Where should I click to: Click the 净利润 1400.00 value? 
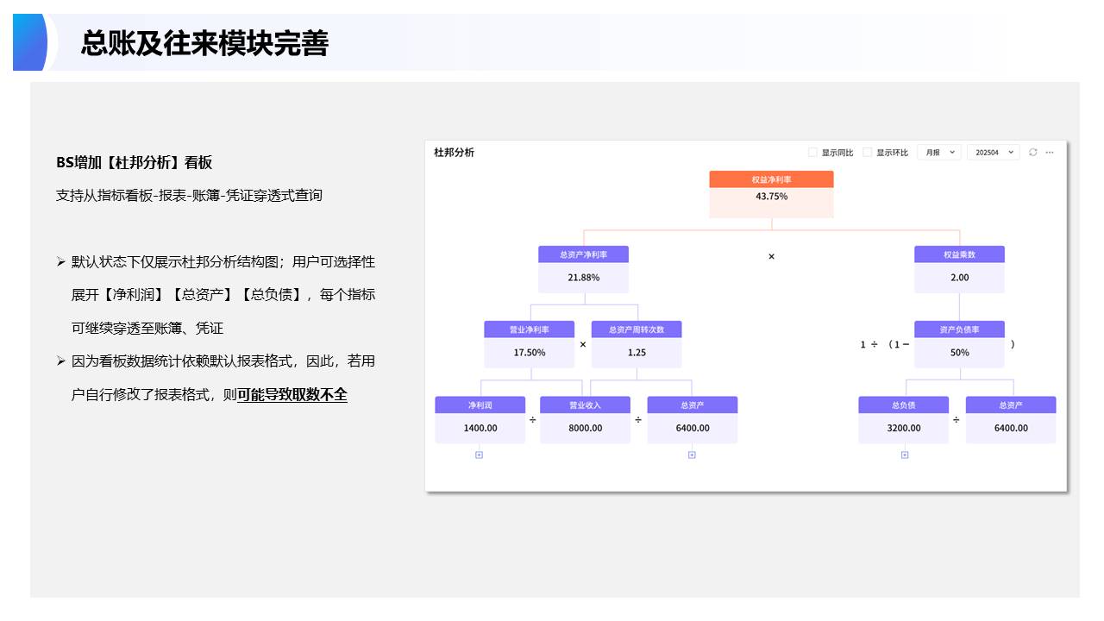pyautogui.click(x=480, y=428)
